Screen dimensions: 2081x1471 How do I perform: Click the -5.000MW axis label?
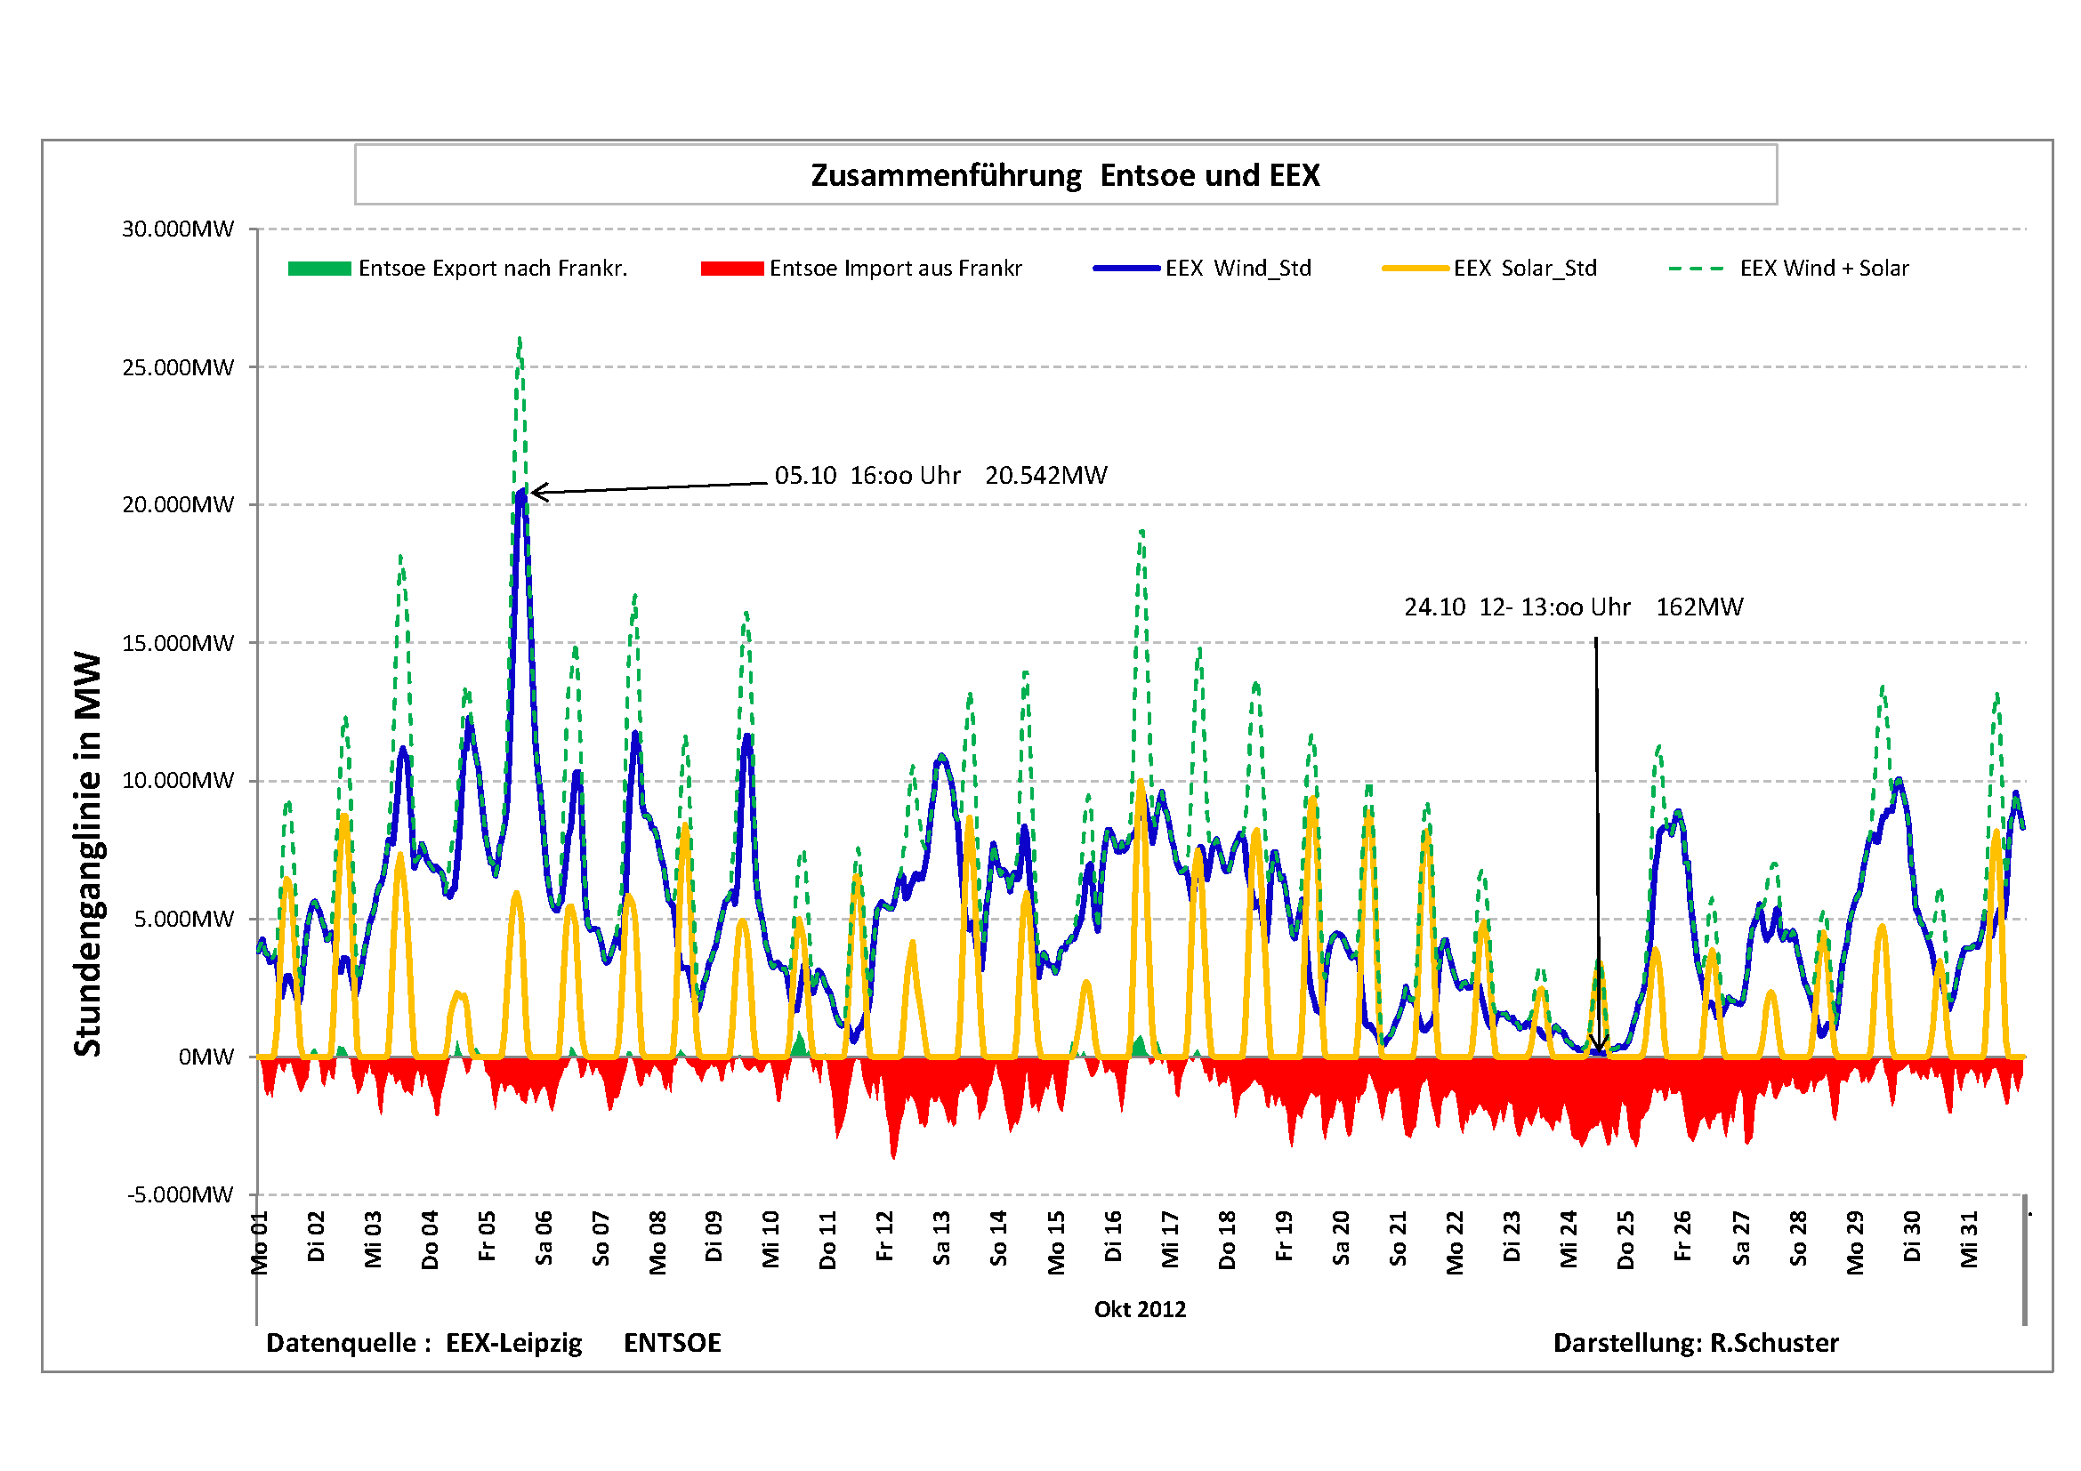[181, 1194]
